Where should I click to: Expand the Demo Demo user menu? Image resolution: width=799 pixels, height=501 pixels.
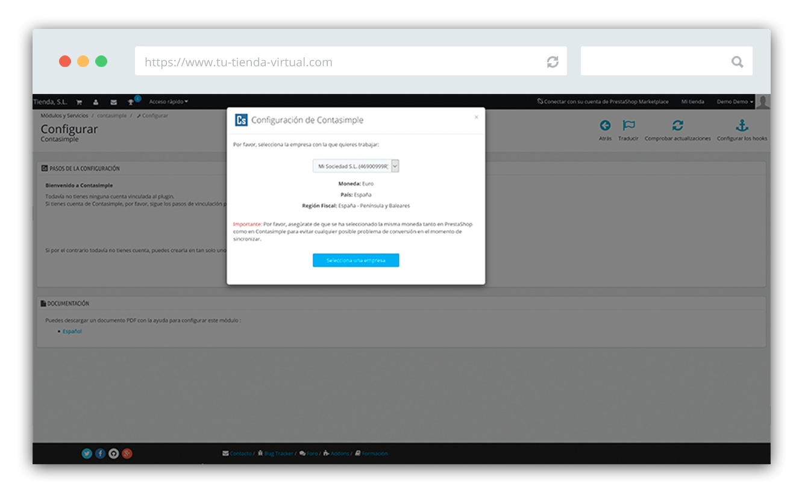(735, 102)
